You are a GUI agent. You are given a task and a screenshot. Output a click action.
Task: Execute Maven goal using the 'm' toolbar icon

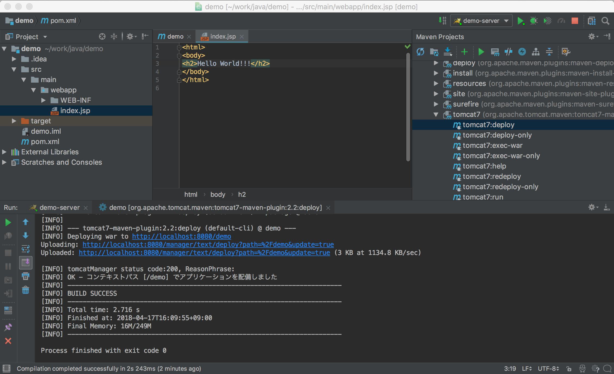pyautogui.click(x=495, y=52)
